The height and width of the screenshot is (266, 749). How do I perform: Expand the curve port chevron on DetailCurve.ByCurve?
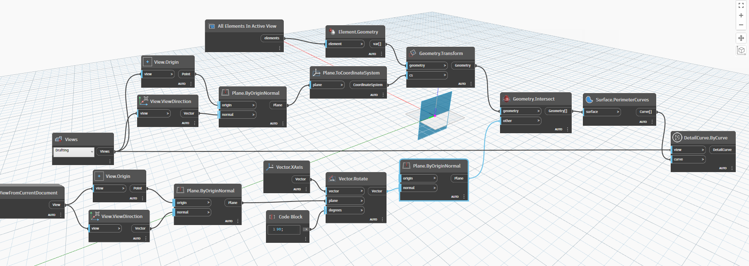pos(703,159)
